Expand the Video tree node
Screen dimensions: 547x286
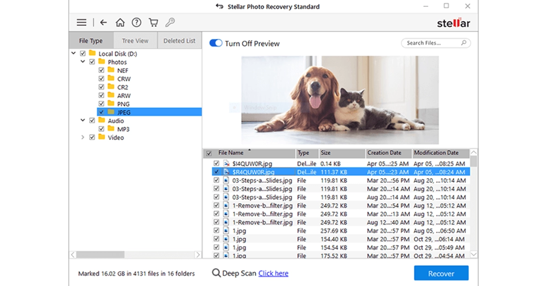coord(83,137)
